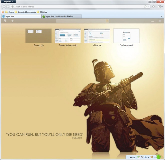Viewport: 165px width, 160px height.
Task: Click the Ghacks label
Action: (97, 45)
